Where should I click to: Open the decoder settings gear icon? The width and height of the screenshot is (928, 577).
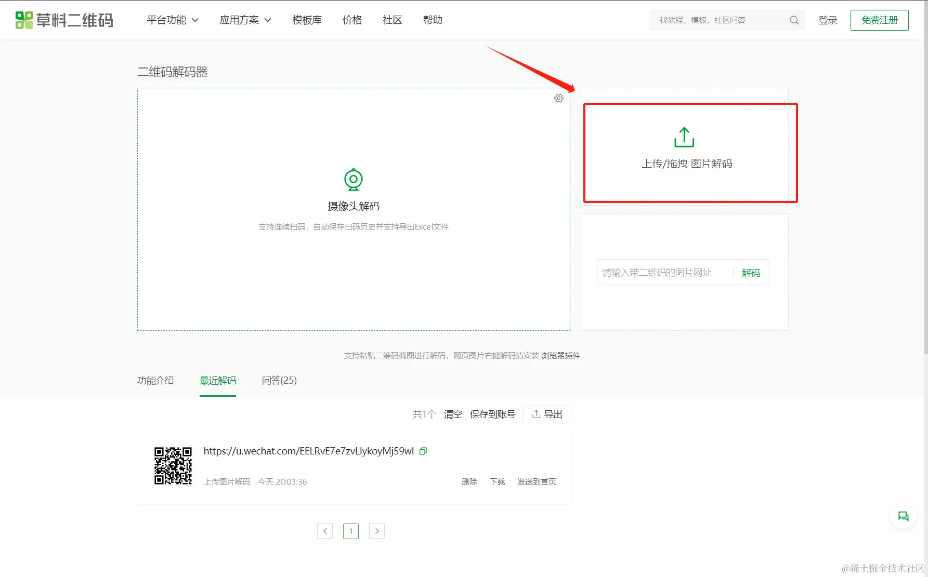(559, 98)
